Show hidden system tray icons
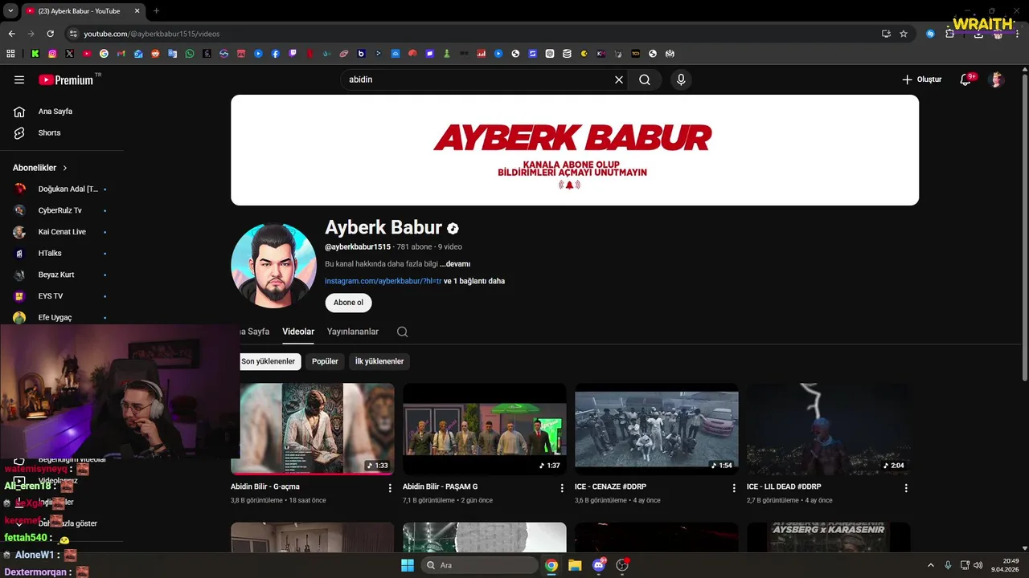The width and height of the screenshot is (1029, 578). click(x=931, y=565)
